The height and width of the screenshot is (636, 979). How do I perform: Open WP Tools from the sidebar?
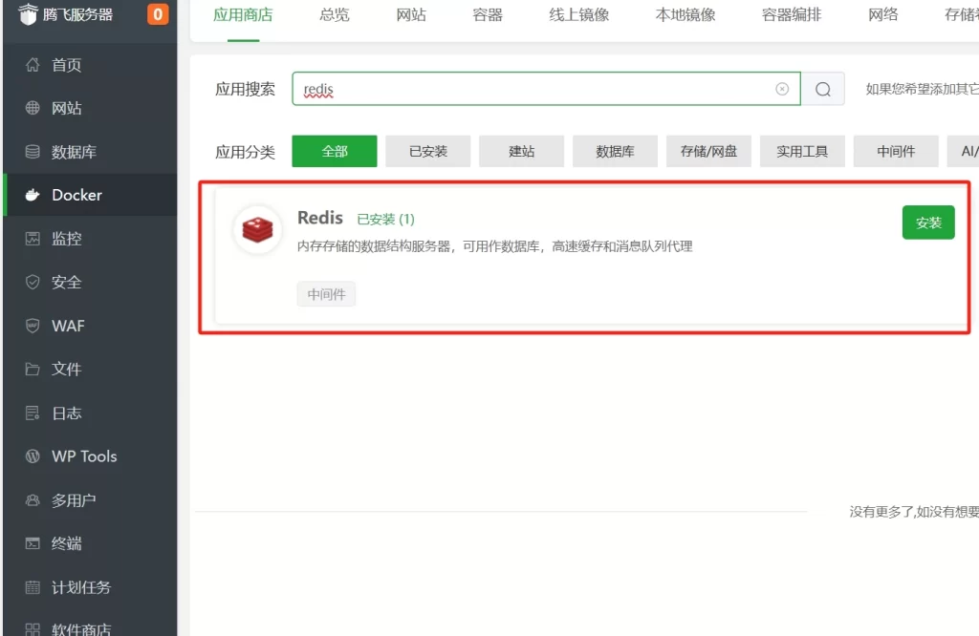pos(80,456)
